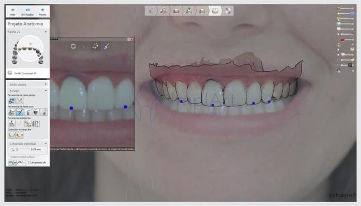Toggle the Lift anatomy off checkbox

29,163
